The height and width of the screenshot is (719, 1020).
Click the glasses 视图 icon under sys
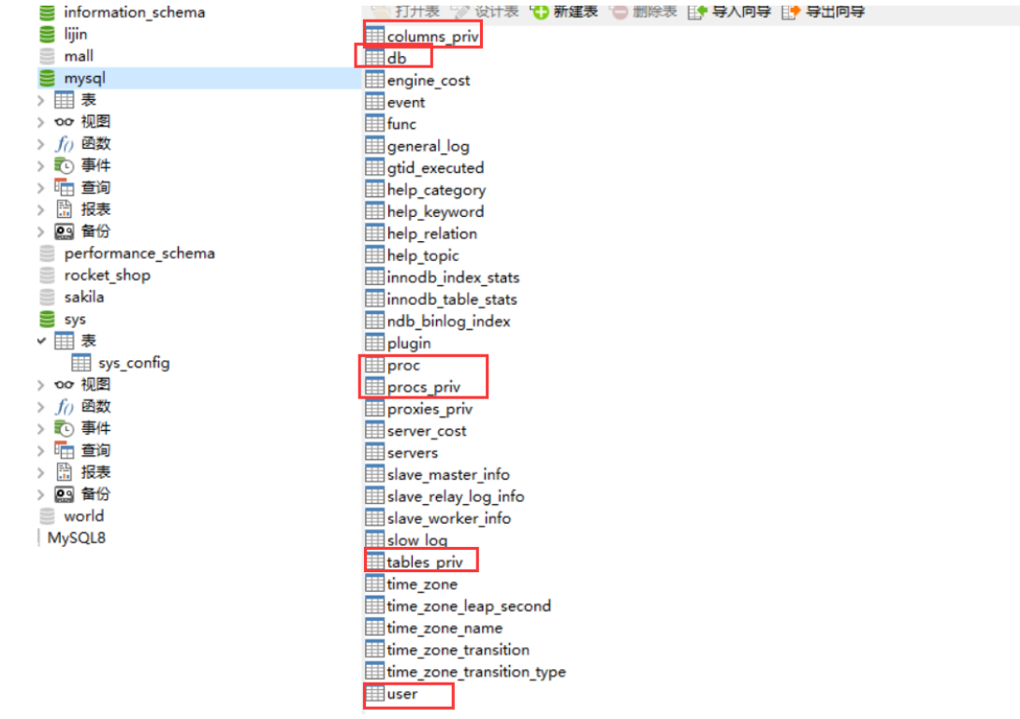click(x=64, y=384)
